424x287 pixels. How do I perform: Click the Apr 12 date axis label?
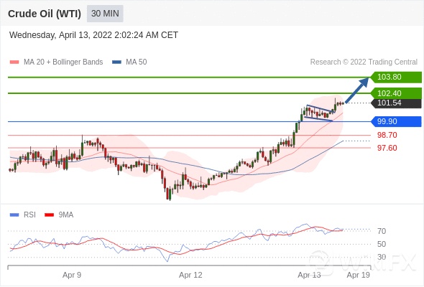pos(190,275)
